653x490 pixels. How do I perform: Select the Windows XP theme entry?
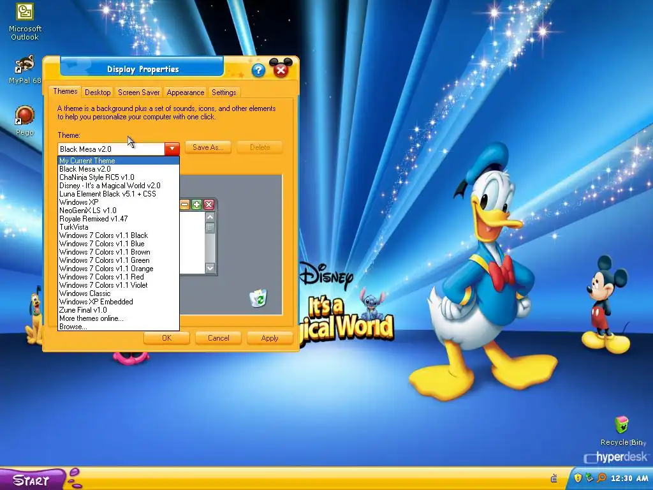coord(119,202)
